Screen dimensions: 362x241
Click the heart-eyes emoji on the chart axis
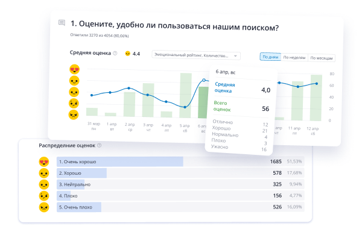click(74, 69)
